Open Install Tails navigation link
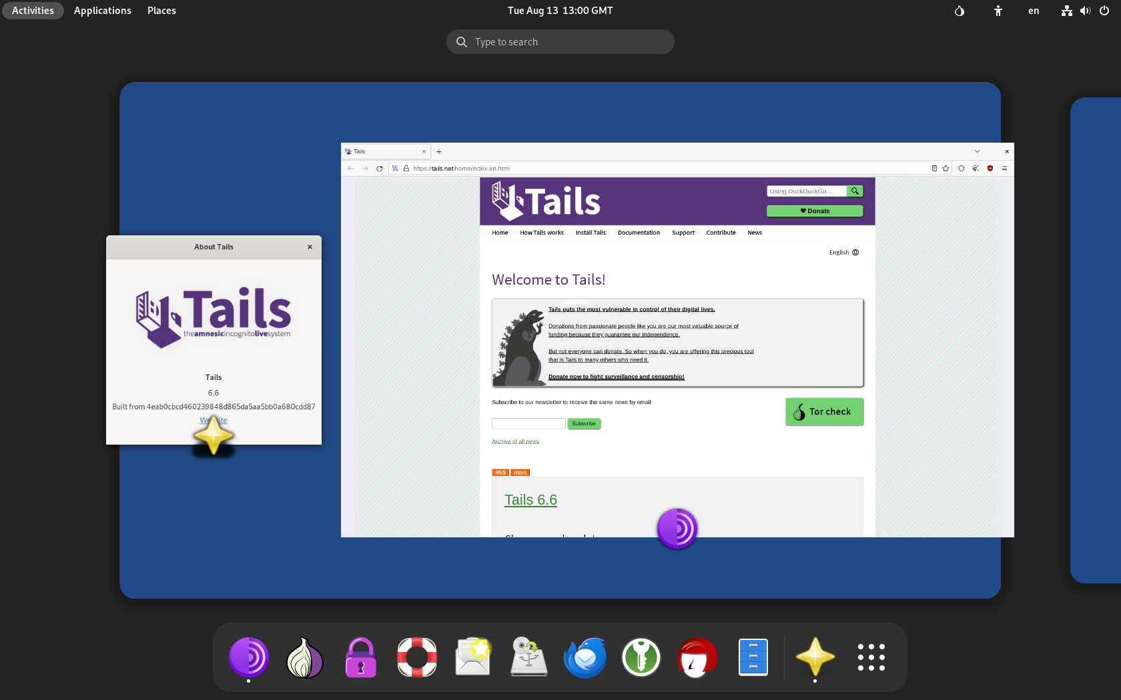The image size is (1121, 700). point(591,233)
